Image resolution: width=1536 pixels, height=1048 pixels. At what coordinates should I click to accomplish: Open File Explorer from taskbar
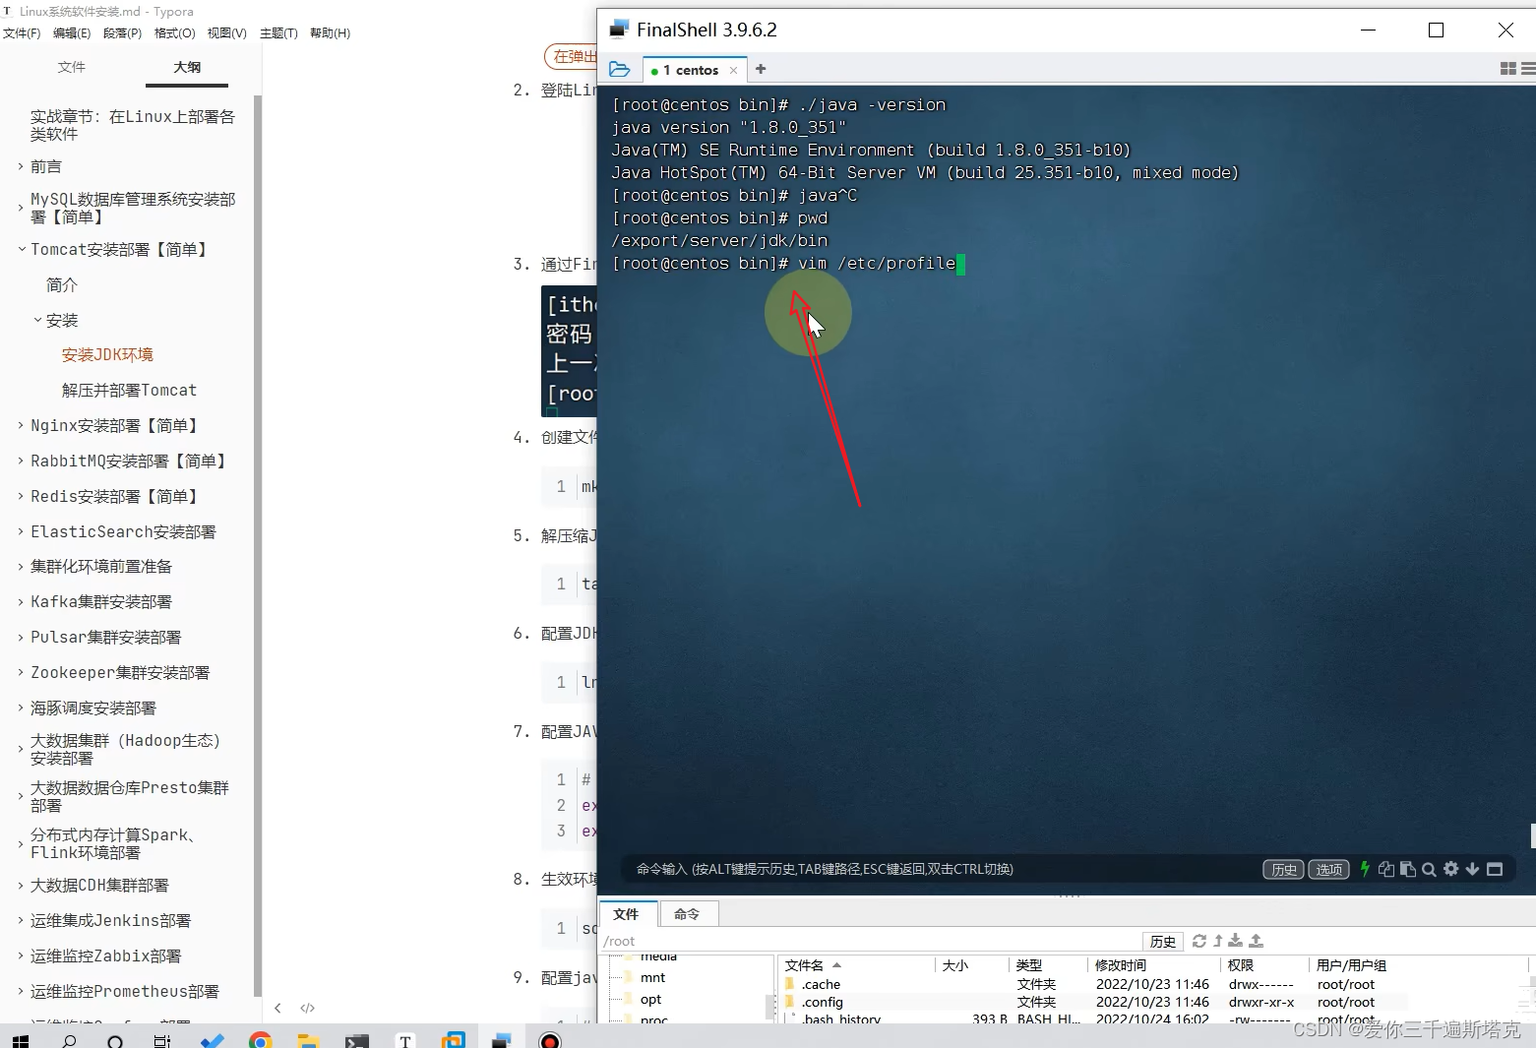pos(308,1040)
